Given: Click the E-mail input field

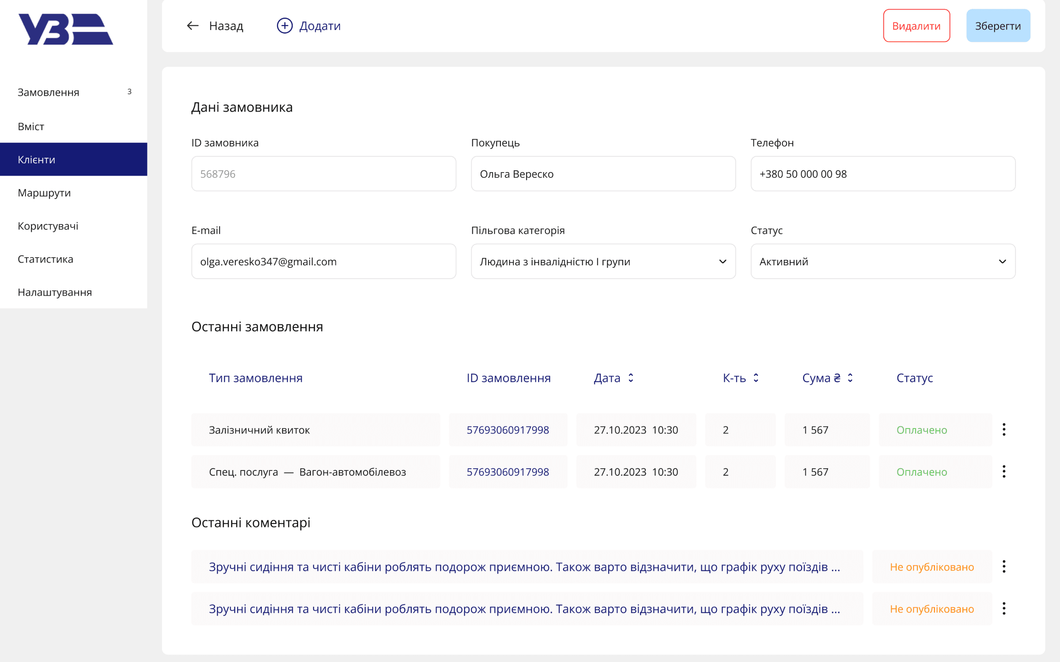Looking at the screenshot, I should pos(323,261).
